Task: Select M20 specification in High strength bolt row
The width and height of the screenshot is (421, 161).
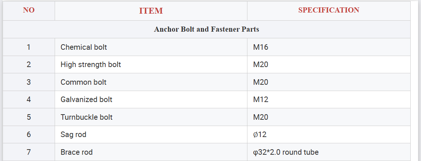Action: pos(261,64)
